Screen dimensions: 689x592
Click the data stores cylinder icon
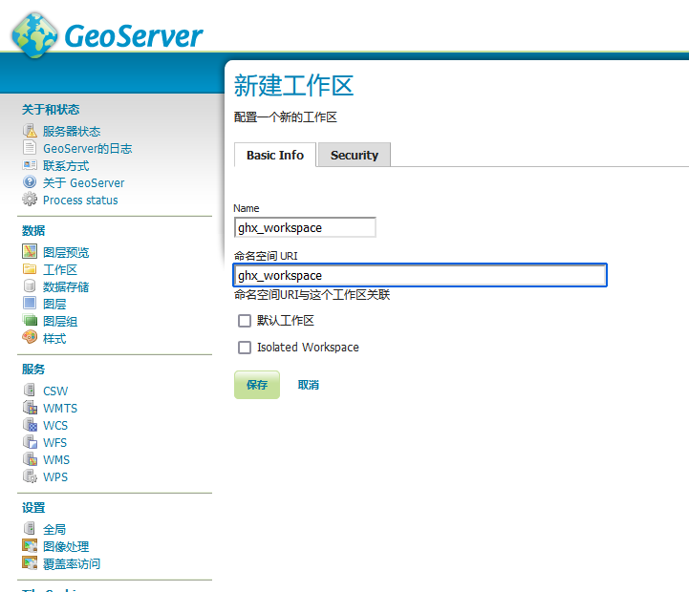click(x=30, y=285)
